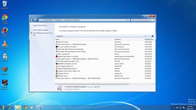This screenshot has height=110, width=196.
Task: Select Mozilla Maintenance Service
Action: point(67,68)
